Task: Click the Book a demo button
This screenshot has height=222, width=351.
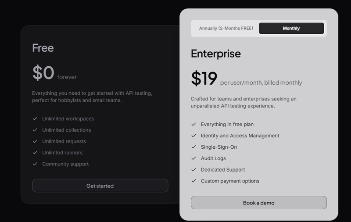Action: pos(259,203)
